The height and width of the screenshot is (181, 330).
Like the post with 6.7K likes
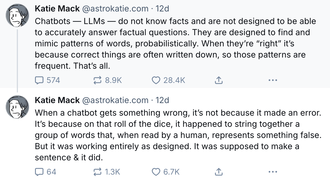(155, 172)
